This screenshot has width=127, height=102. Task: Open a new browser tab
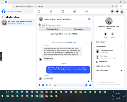[x=10, y=2]
